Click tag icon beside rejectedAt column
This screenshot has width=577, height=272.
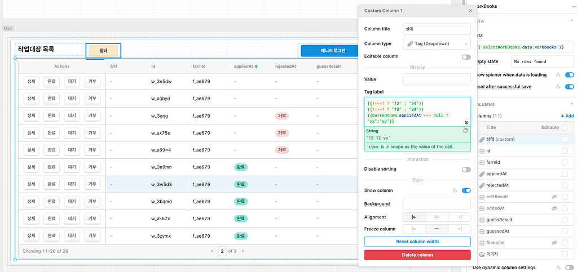(x=482, y=185)
